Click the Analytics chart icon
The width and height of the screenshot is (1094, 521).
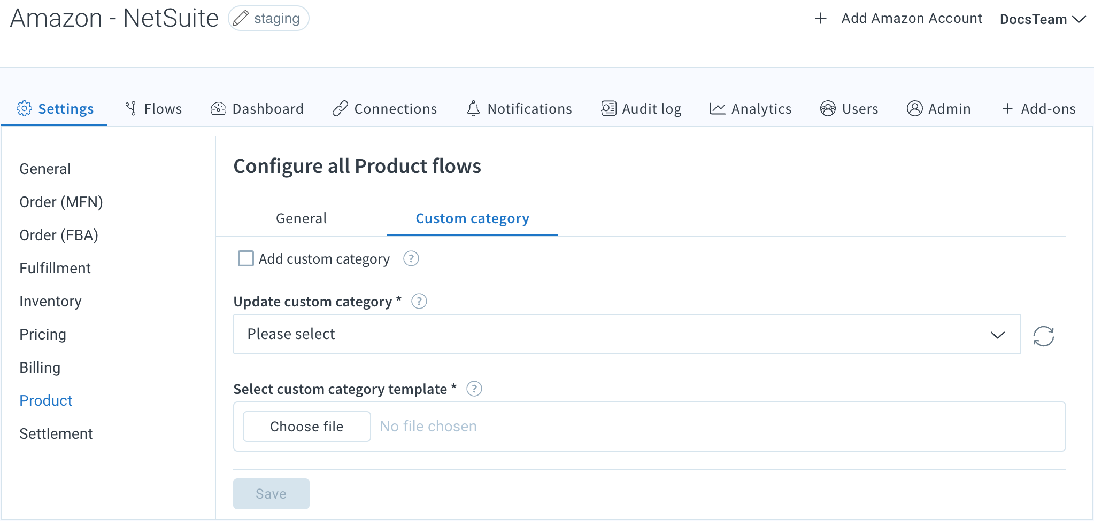tap(718, 109)
